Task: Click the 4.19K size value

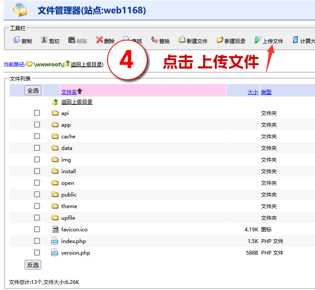Action: click(x=251, y=230)
